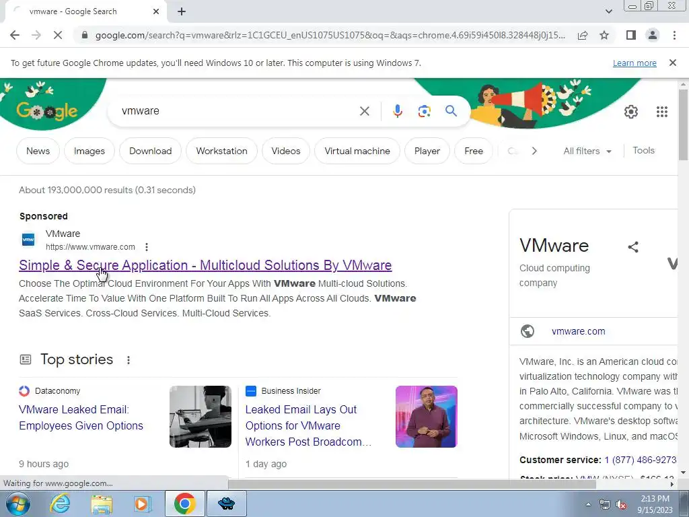Select the Download filter chip
Image resolution: width=689 pixels, height=517 pixels.
pos(150,151)
